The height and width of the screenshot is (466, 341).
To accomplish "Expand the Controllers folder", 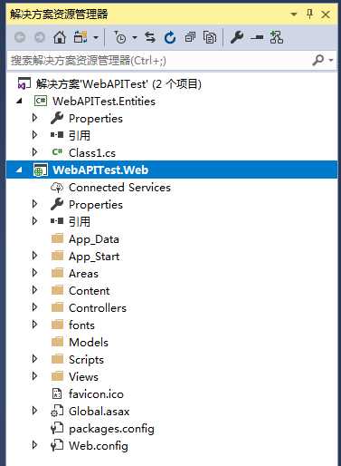I will tap(34, 307).
